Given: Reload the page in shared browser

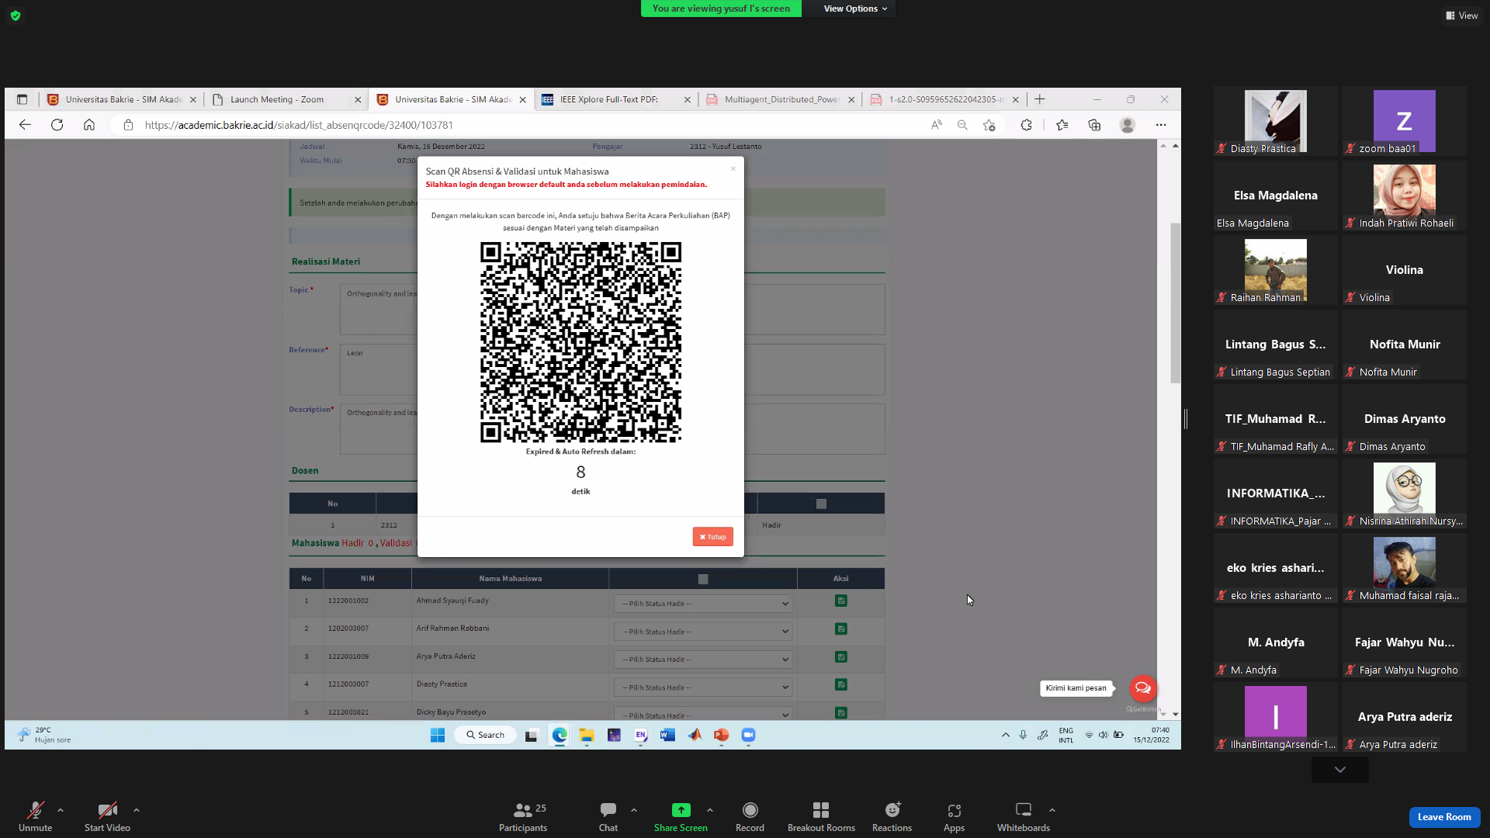Looking at the screenshot, I should pos(57,125).
